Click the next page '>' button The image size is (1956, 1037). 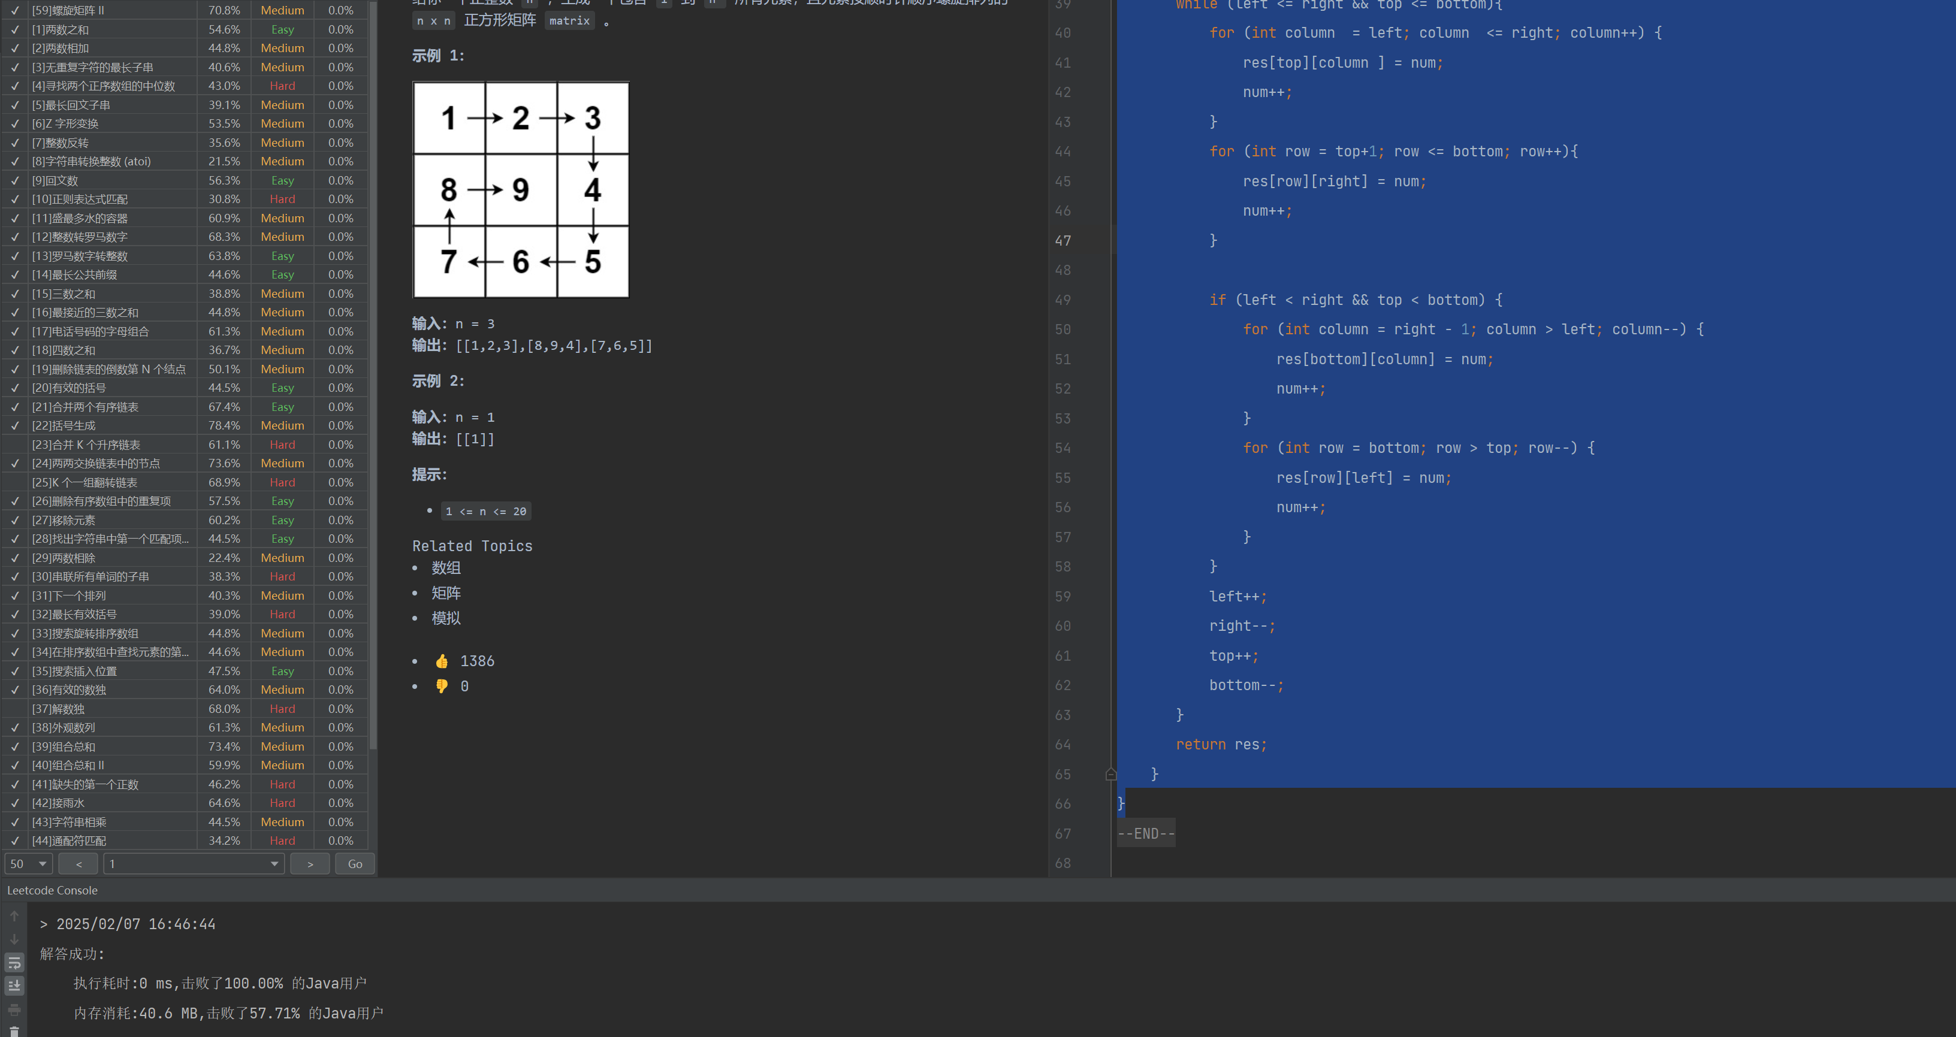(x=310, y=864)
